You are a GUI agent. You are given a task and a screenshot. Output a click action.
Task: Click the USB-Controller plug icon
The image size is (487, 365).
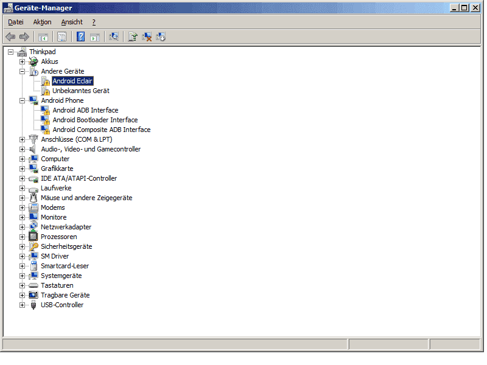[33, 305]
